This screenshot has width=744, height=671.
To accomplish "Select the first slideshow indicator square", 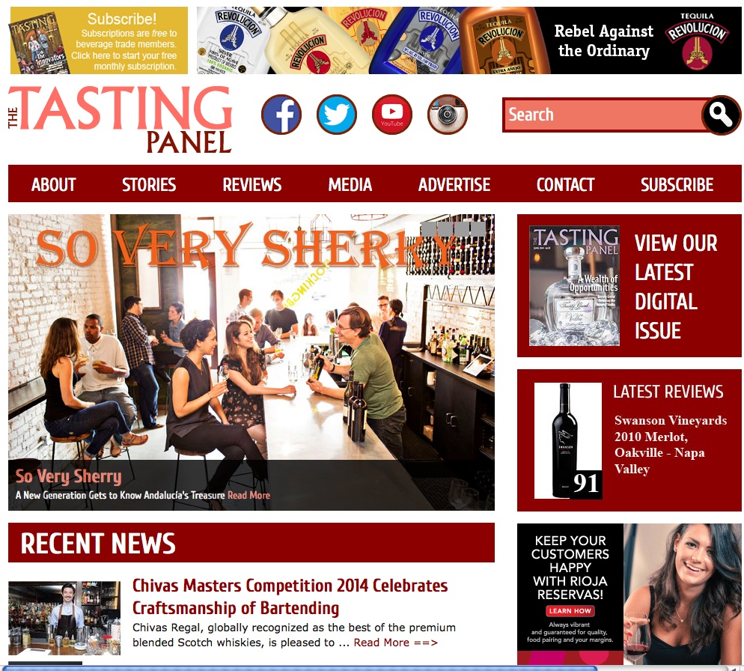I will (x=428, y=228).
